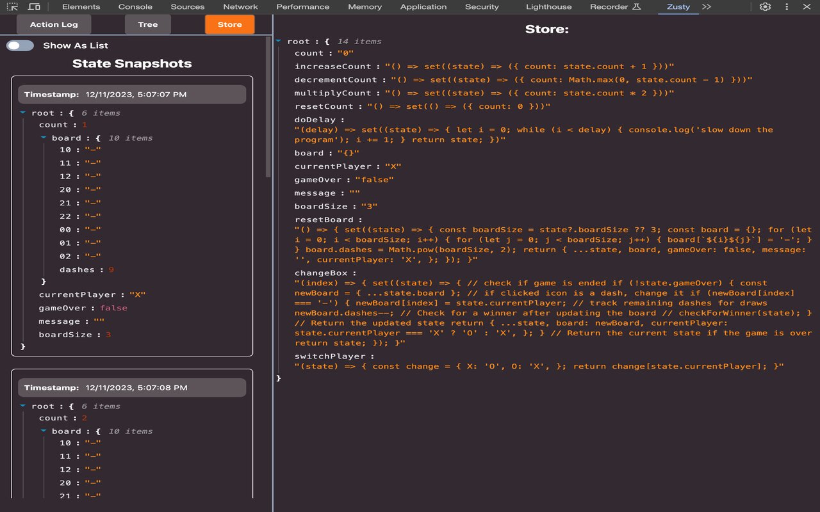Switch to the Application tab
This screenshot has height=512, width=820.
pyautogui.click(x=423, y=6)
